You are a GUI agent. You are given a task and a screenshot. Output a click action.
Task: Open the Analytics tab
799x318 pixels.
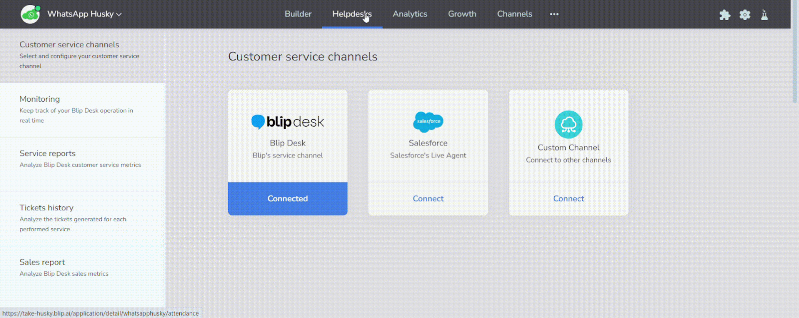410,14
